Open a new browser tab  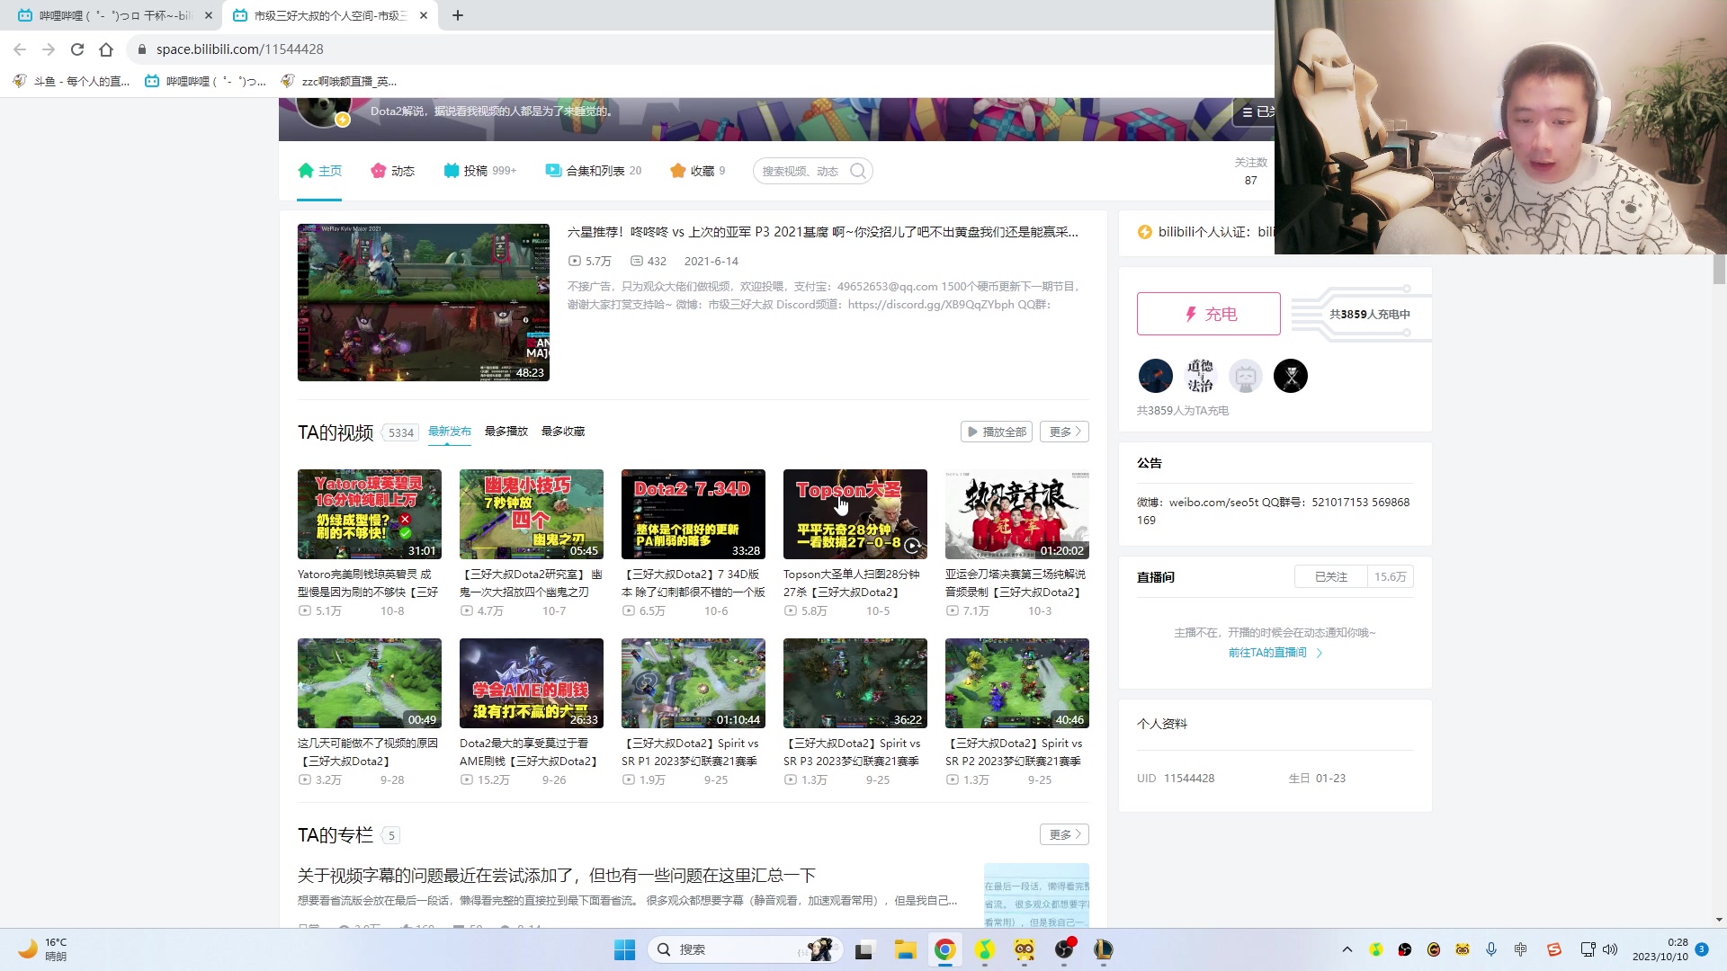click(x=458, y=15)
